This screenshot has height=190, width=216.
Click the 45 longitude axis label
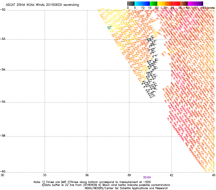[214, 175]
